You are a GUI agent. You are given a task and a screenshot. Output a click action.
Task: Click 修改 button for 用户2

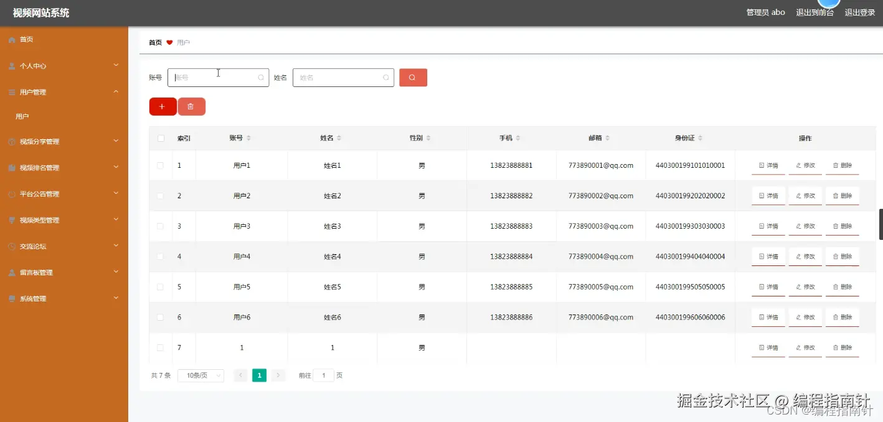point(805,196)
